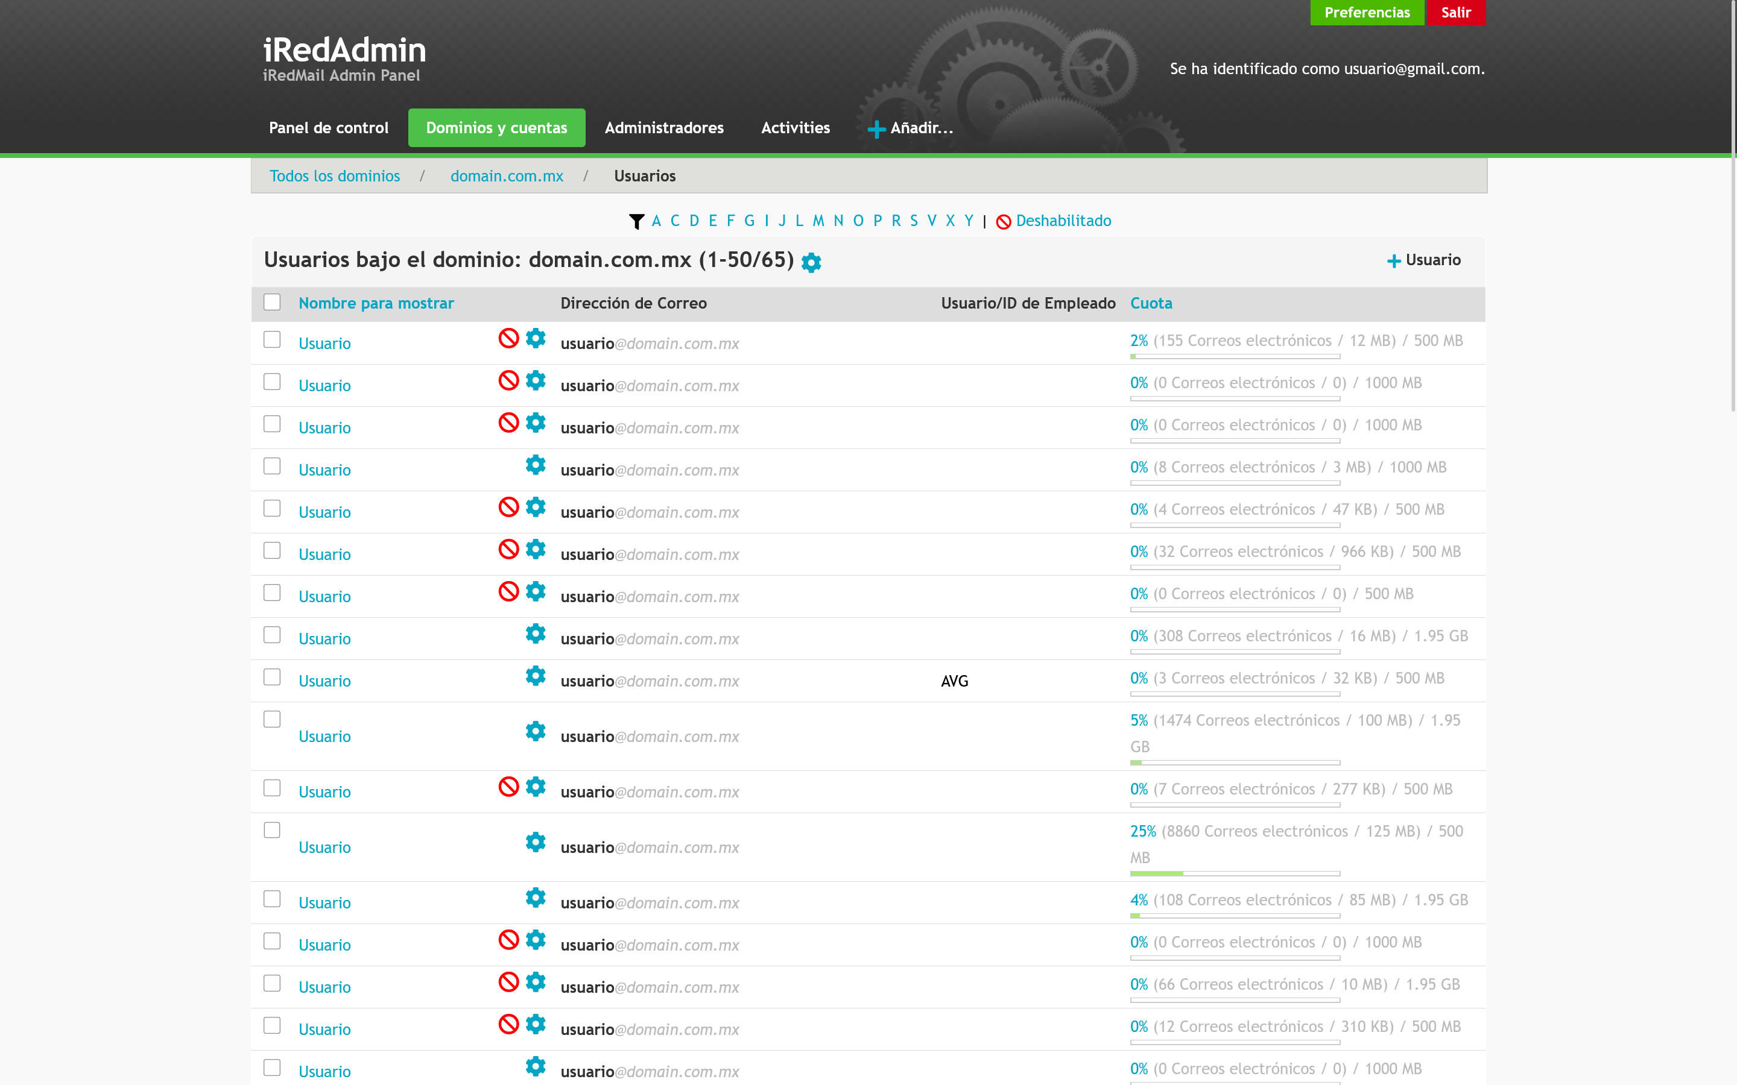Filter users by letter S
1737x1085 pixels.
click(x=914, y=221)
